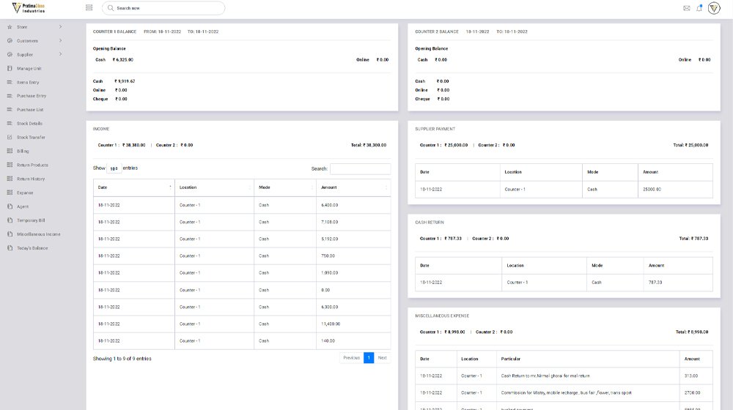Open Today's Balance menu item
This screenshot has width=733, height=410.
32,248
